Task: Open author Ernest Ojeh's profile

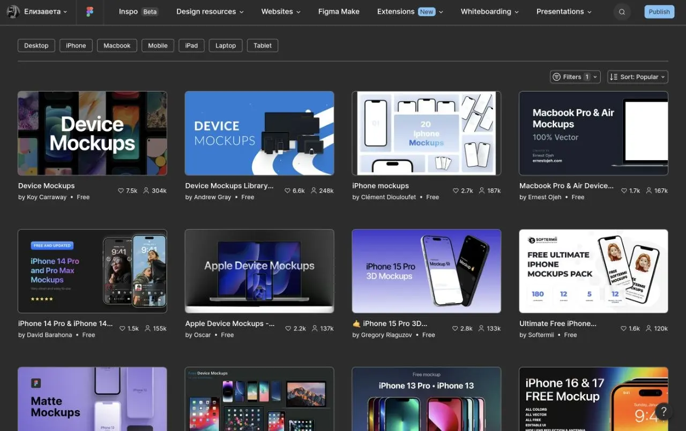Action: [x=545, y=197]
